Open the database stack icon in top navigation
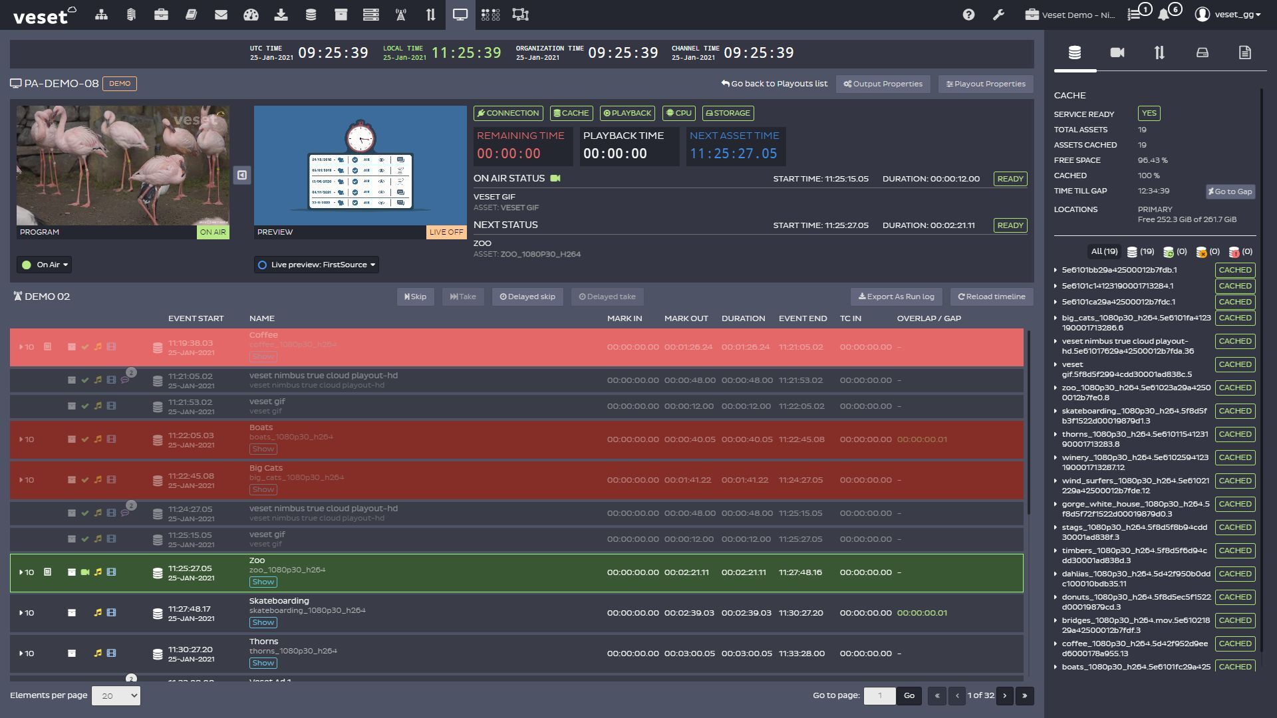 tap(311, 15)
